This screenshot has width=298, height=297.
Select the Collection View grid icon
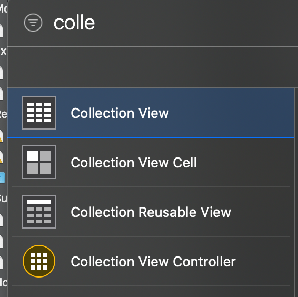(x=39, y=113)
